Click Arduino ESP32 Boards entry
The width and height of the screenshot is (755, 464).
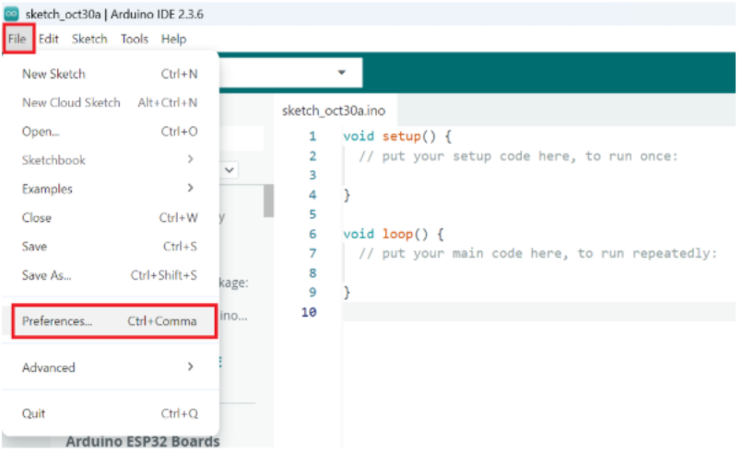(143, 441)
